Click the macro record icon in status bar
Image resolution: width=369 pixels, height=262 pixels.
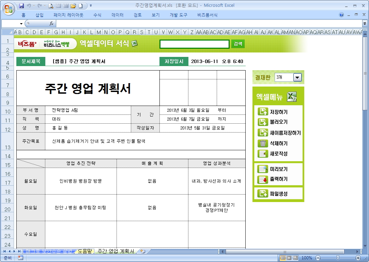[x=20, y=258]
